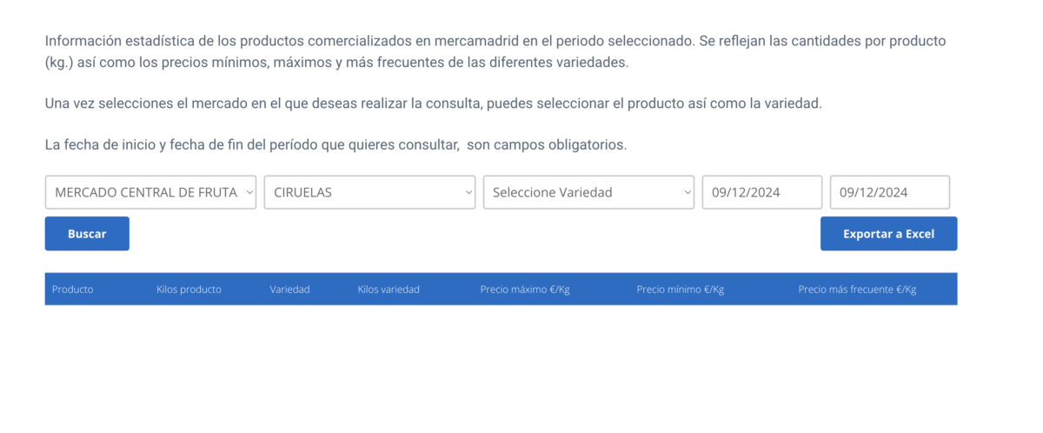
Task: Click the Kilos producto column header
Action: [x=189, y=290]
